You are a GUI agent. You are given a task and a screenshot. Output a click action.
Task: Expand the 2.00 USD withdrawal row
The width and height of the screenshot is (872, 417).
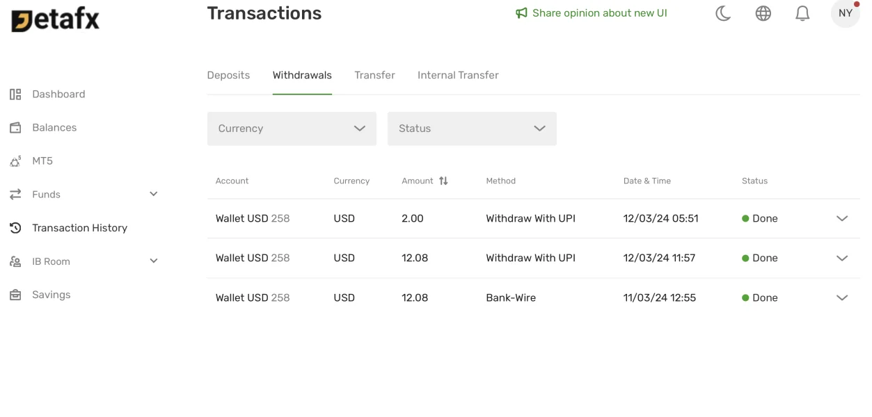point(842,218)
